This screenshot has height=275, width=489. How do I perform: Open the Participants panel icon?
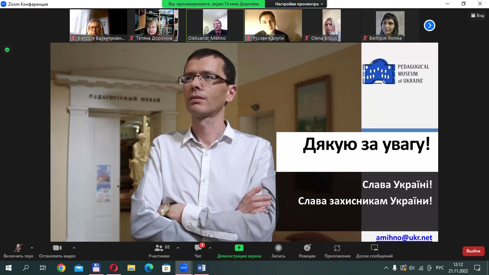[x=159, y=248]
